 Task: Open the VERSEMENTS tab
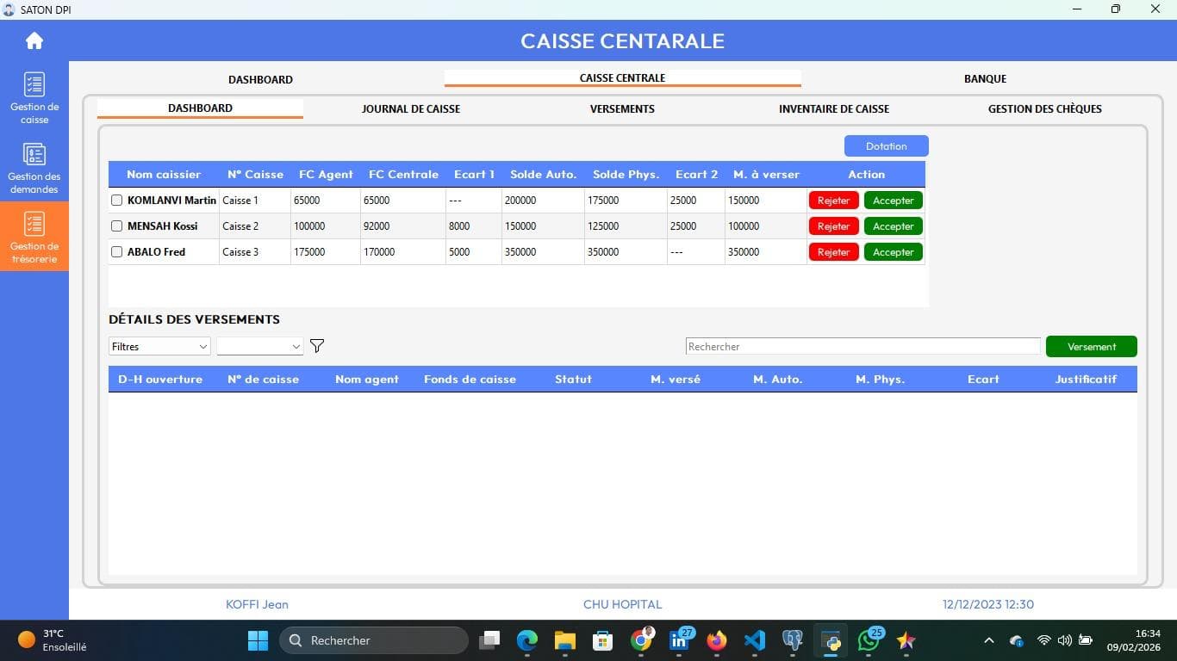pos(622,108)
